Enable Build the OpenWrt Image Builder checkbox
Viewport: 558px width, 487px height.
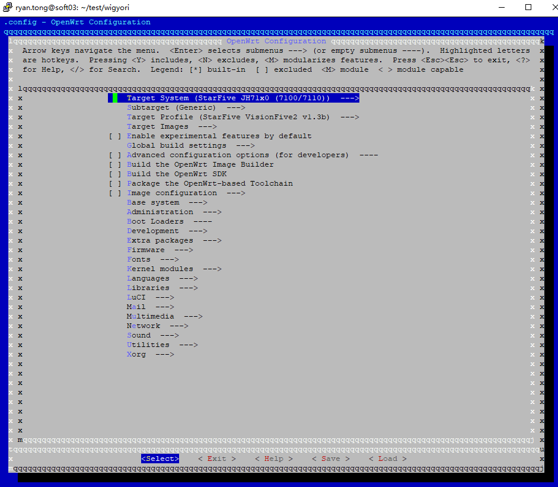[115, 164]
